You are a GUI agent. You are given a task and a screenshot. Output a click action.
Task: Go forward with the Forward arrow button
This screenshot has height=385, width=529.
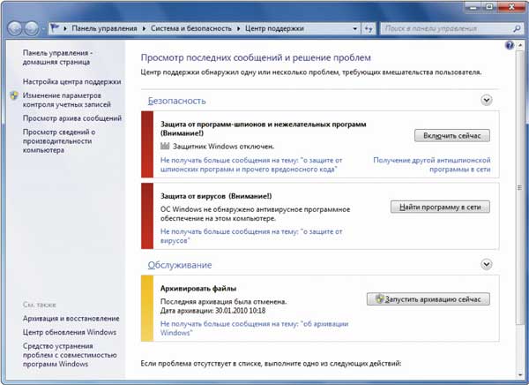coord(32,29)
